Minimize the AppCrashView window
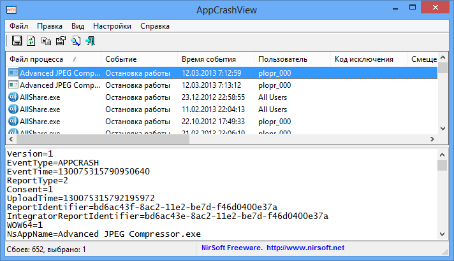This screenshot has width=454, height=261. 395,8
